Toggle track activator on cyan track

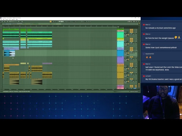[x=132, y=42]
